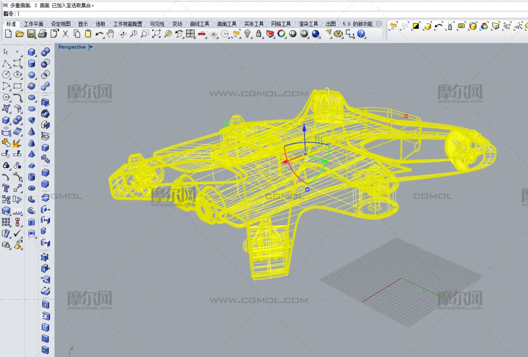Viewport: 528px width, 357px height.
Task: Open toolbar options gear after 5.0 的新功能
Action: [379, 24]
